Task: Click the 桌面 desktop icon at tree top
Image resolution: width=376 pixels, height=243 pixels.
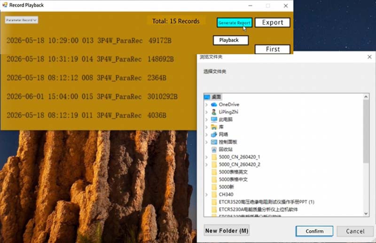Action: (x=207, y=97)
